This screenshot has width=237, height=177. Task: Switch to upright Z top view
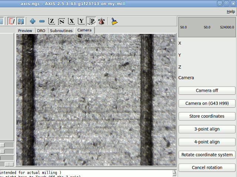click(x=52, y=21)
